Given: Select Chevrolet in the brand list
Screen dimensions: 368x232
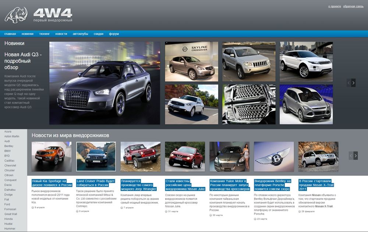Looking at the screenshot, I should (10, 165).
